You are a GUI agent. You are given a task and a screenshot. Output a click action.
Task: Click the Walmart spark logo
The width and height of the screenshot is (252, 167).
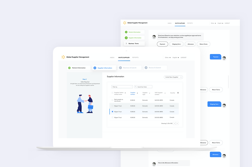point(63,57)
